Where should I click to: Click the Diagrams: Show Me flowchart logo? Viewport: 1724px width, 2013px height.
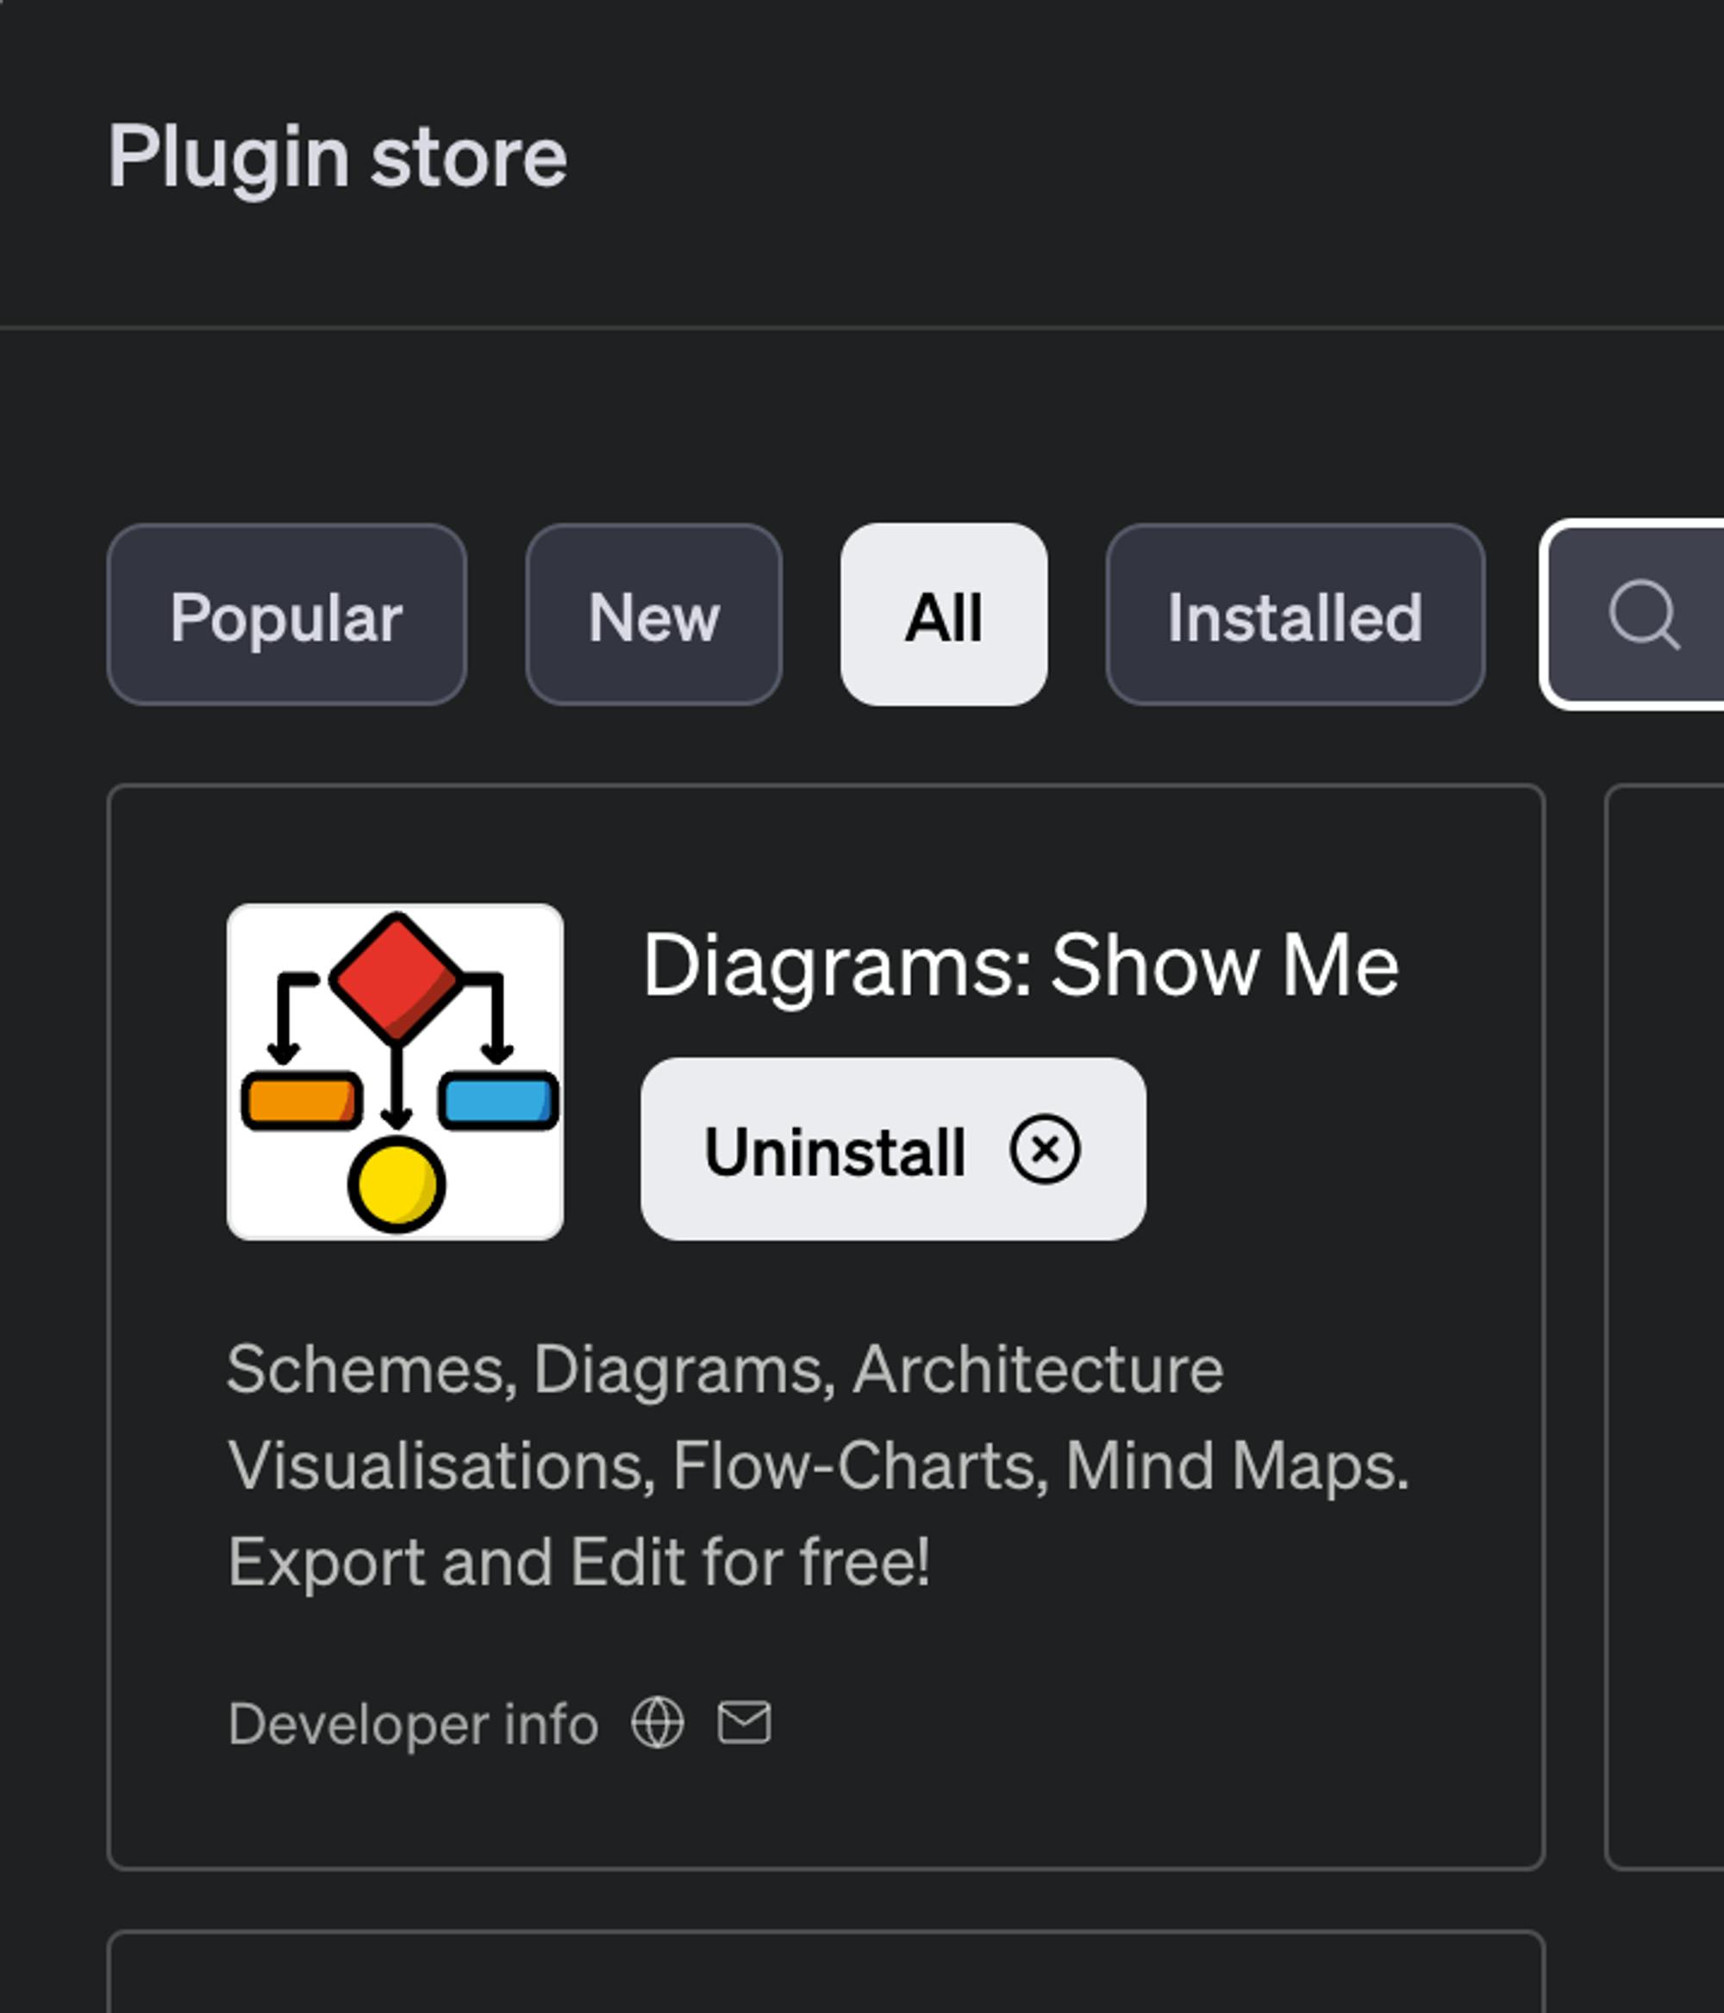pyautogui.click(x=394, y=1072)
